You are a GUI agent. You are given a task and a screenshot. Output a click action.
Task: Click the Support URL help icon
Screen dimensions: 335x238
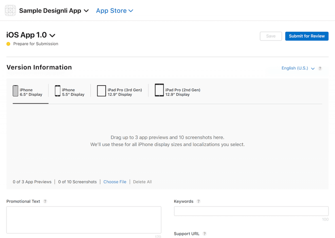point(204,233)
